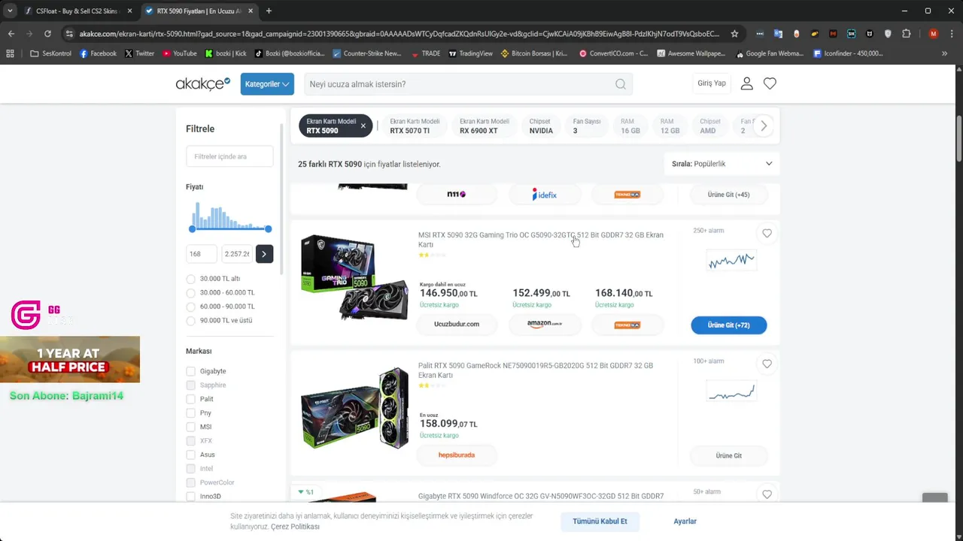Open the hepsiburada store offer

tap(457, 455)
